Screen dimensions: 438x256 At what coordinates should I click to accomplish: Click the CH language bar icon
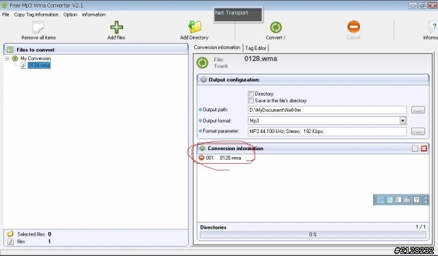(381, 200)
